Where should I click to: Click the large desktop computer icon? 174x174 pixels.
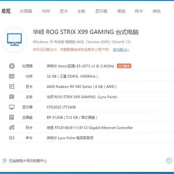14,40
